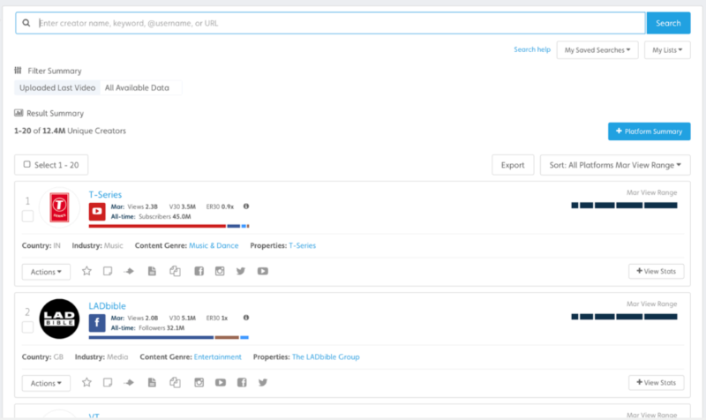Click the document icon for T-Series
Image resolution: width=706 pixels, height=420 pixels.
[152, 271]
